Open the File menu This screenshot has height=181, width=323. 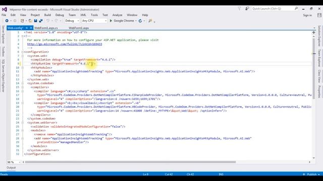[4, 15]
